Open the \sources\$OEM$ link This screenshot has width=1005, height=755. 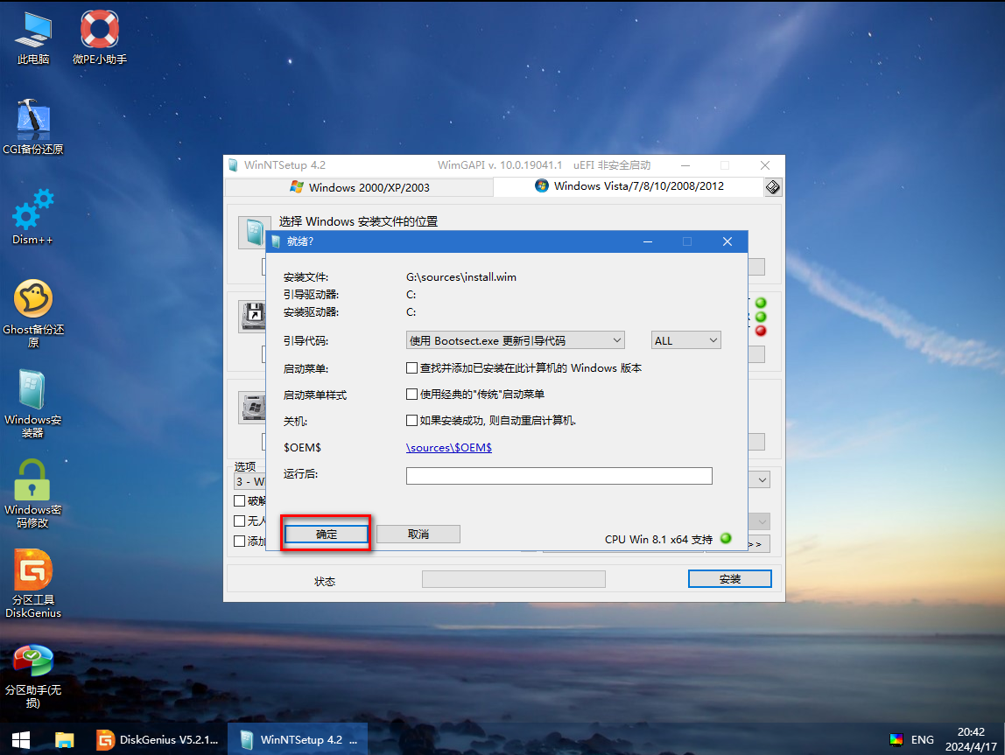click(448, 448)
